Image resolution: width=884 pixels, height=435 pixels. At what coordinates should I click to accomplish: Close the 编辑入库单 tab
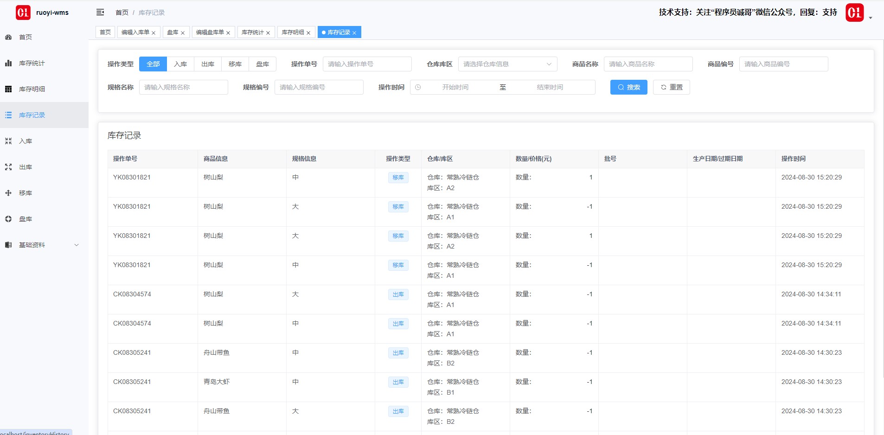click(154, 33)
